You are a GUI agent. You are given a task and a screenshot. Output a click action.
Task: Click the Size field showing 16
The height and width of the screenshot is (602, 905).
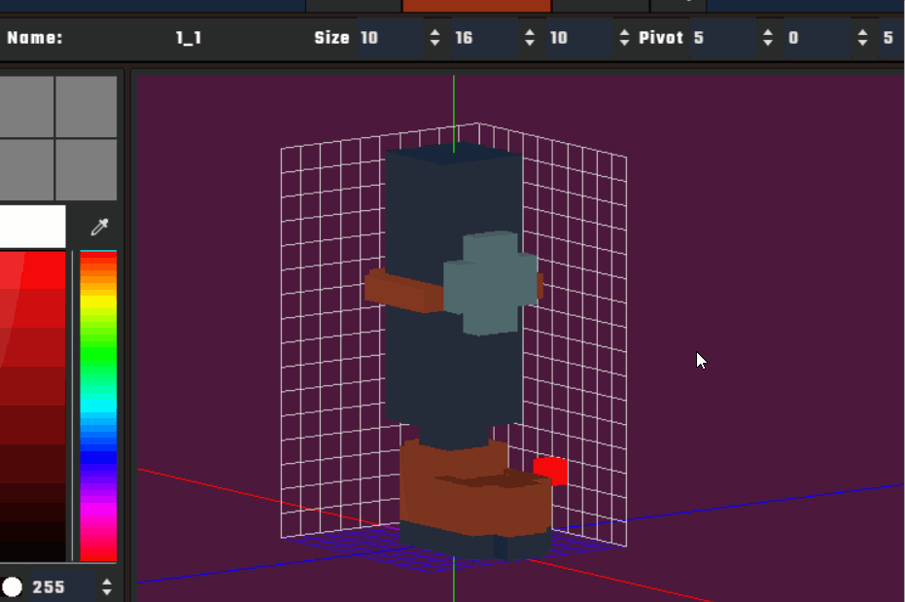tap(484, 38)
